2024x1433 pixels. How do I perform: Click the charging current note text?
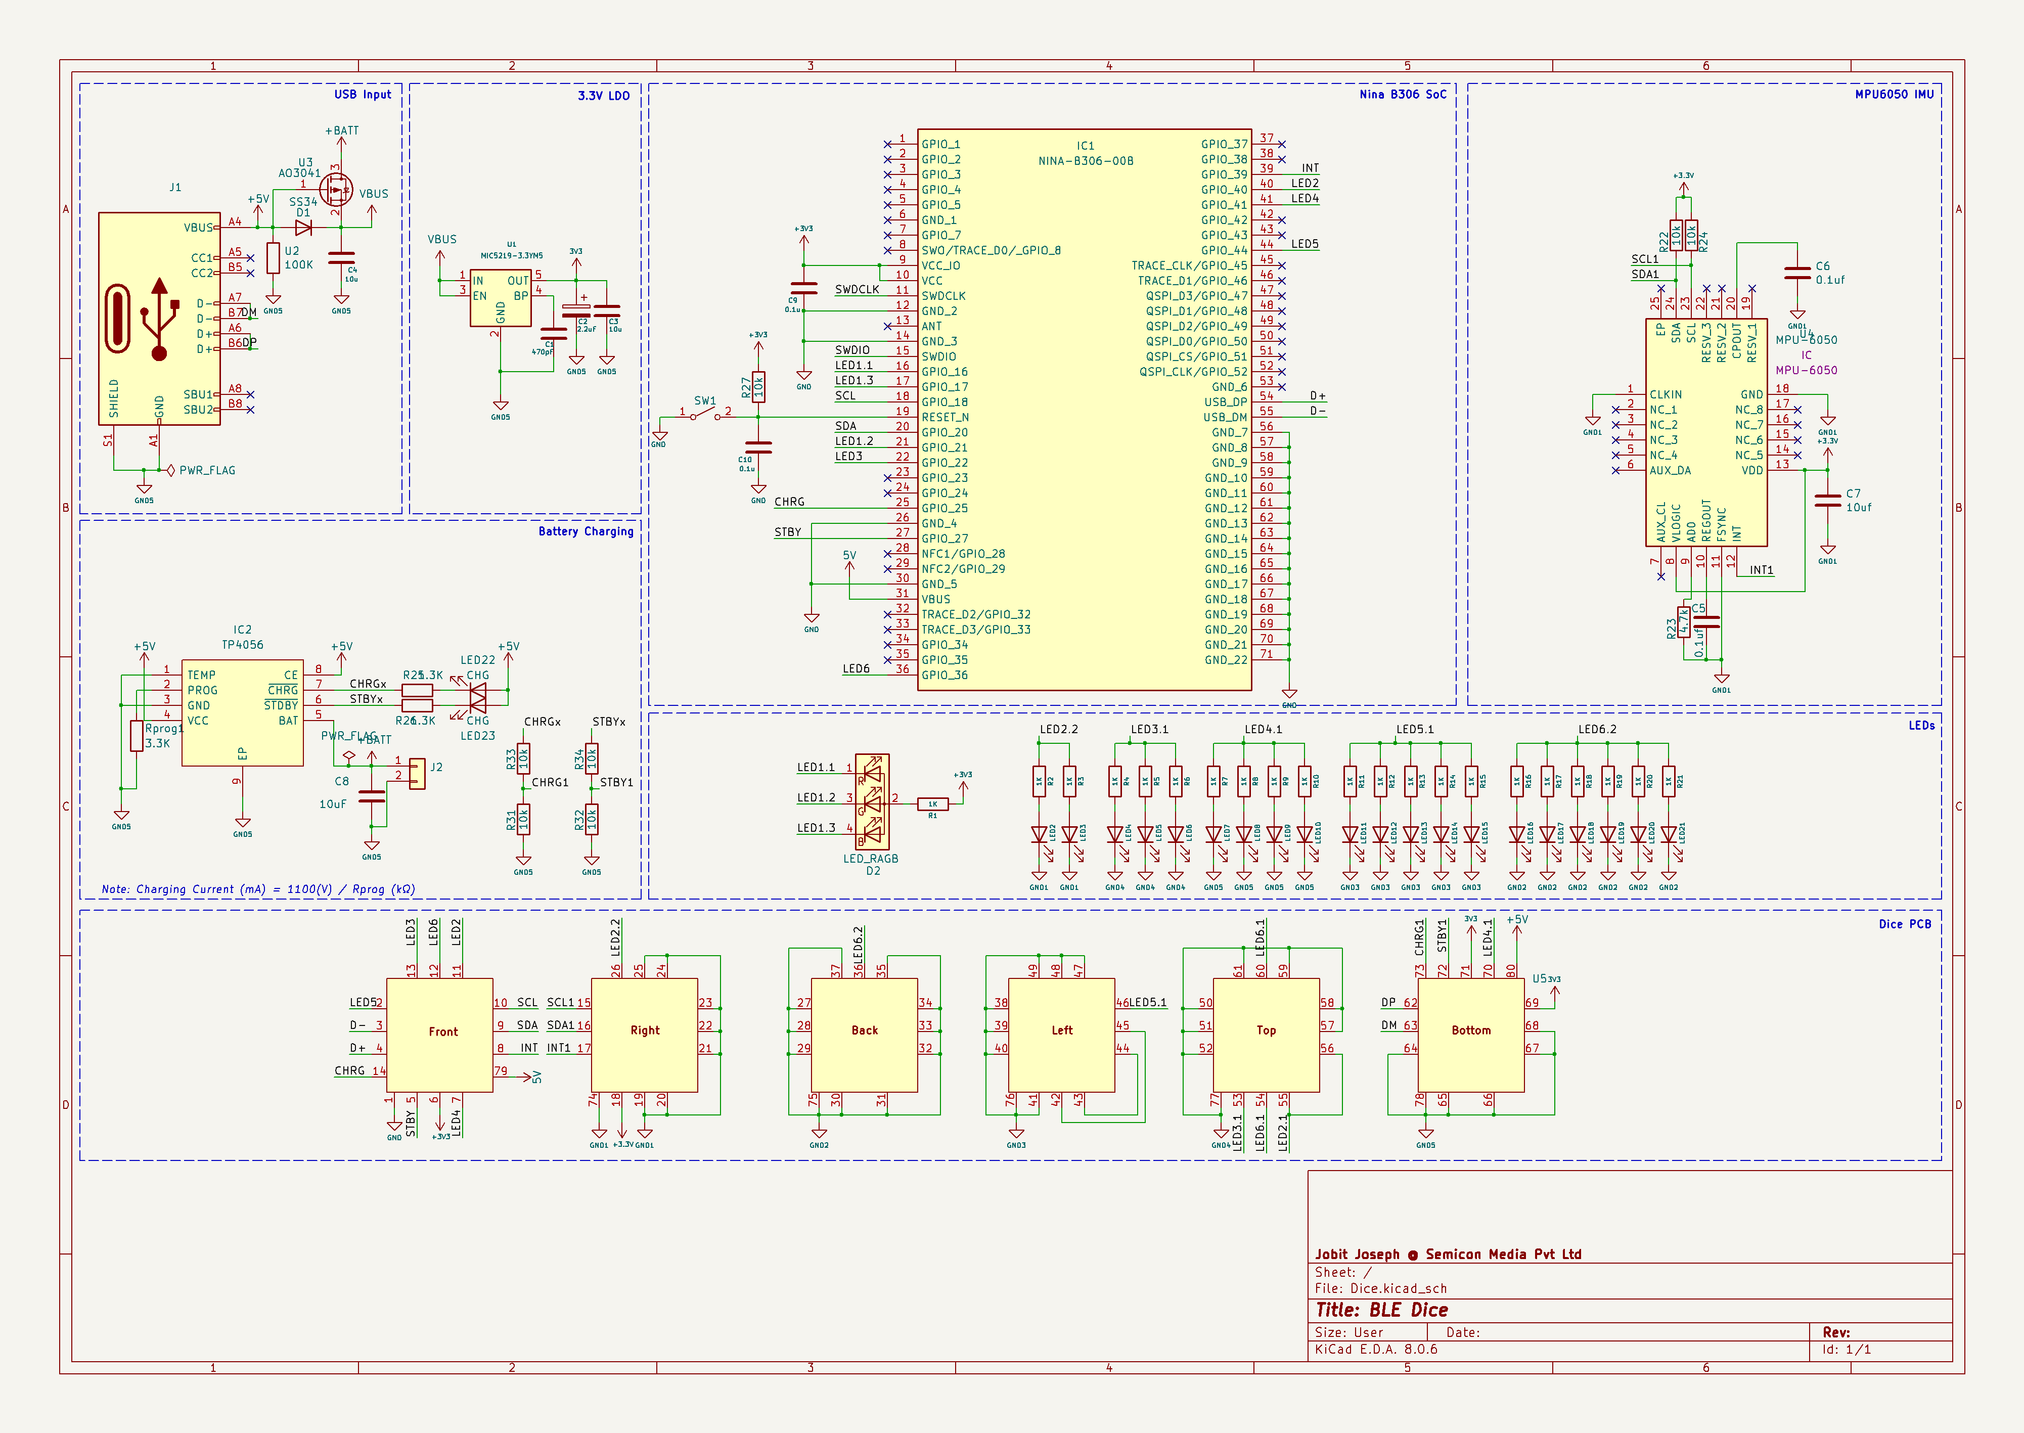pos(258,889)
